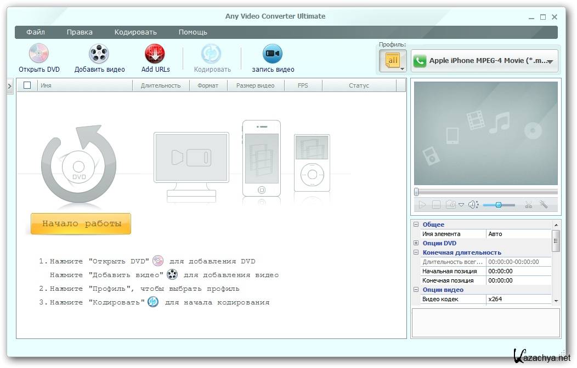Screen dimensions: 577x368
Task: Open the Файл menu
Action: pyautogui.click(x=36, y=32)
